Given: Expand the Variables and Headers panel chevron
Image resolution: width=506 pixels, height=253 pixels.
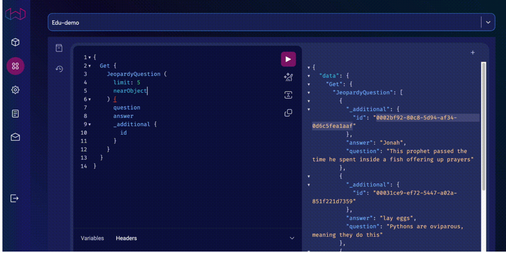Looking at the screenshot, I should coord(292,238).
